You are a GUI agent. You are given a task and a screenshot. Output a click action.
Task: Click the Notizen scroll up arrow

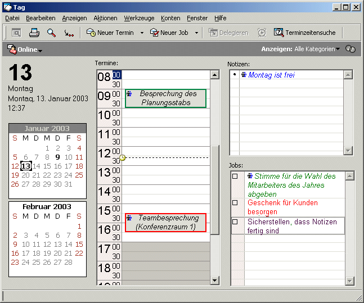pos(348,75)
